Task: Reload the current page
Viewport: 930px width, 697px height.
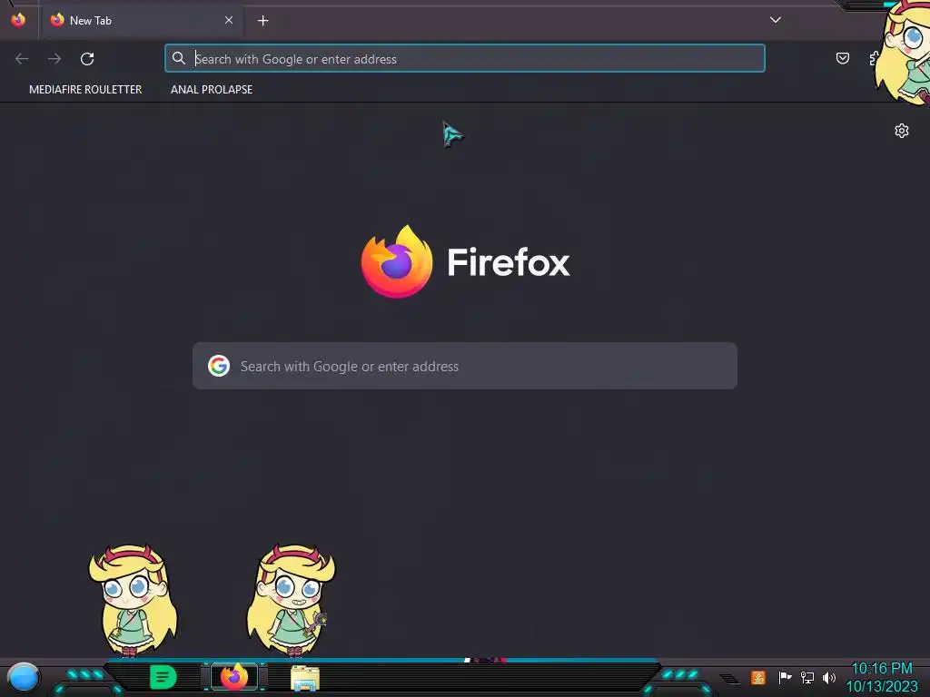Action: pos(87,59)
